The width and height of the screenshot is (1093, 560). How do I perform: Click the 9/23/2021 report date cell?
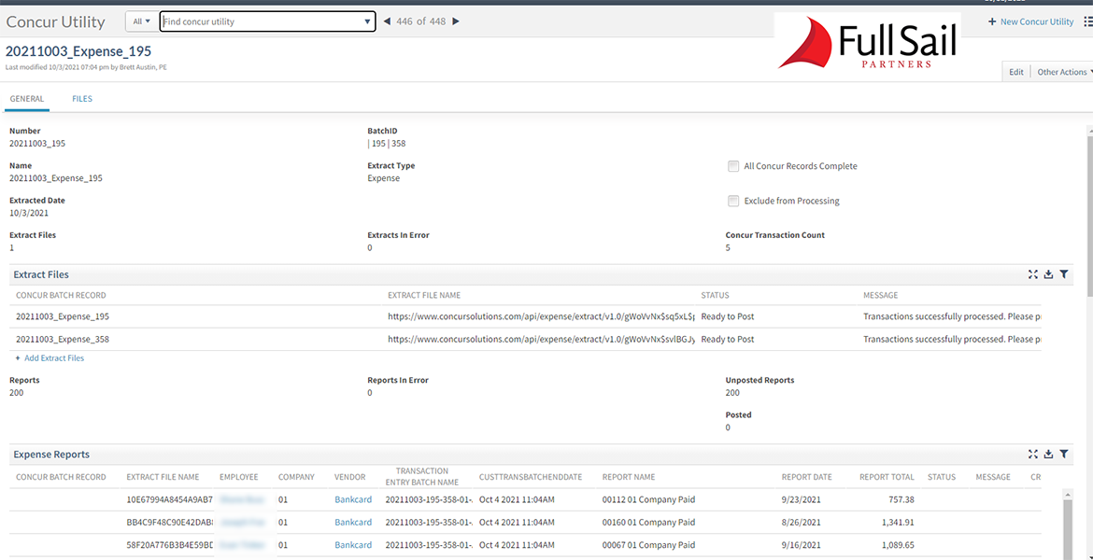[799, 499]
